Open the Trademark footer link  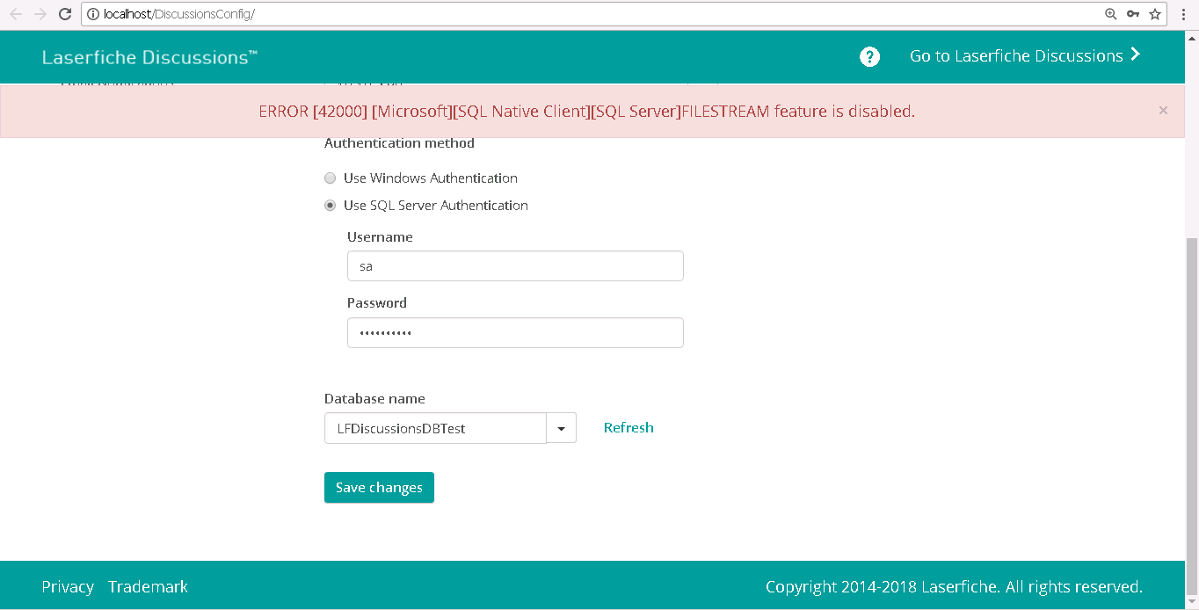tap(148, 586)
